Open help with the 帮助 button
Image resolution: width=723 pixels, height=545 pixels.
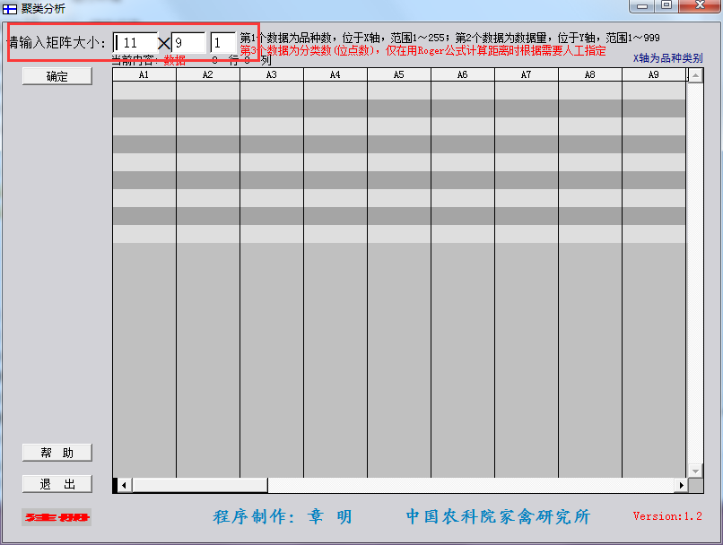pyautogui.click(x=57, y=453)
